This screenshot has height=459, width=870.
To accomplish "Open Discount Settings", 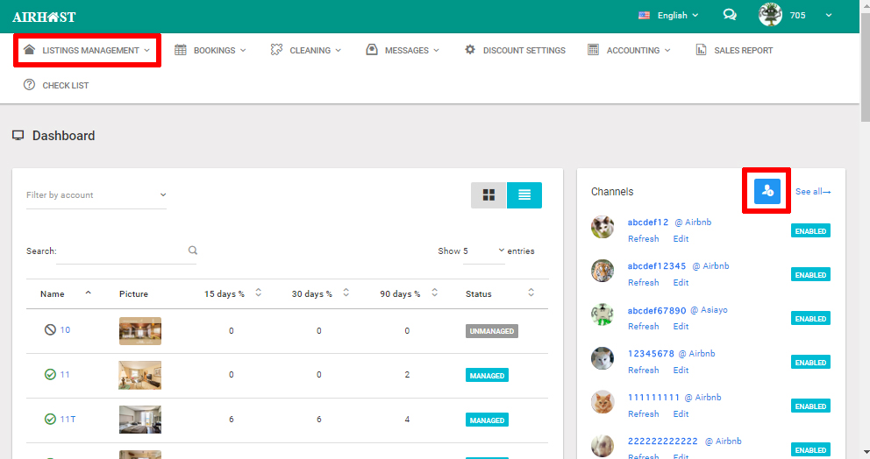I will click(516, 51).
